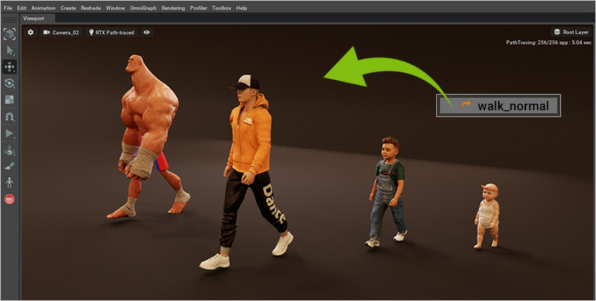Activate the Move tool
596x301 pixels.
(x=9, y=67)
